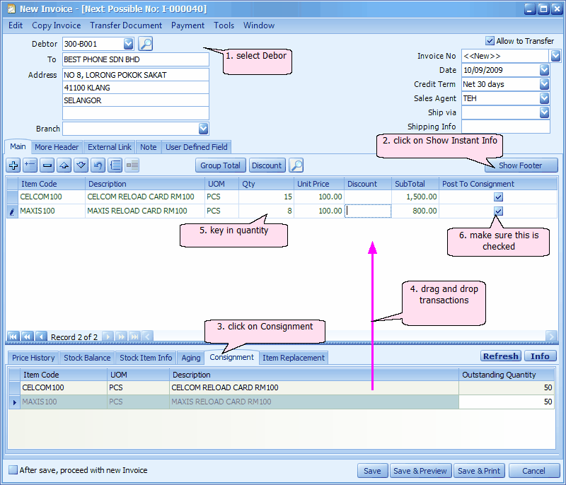Image resolution: width=566 pixels, height=485 pixels.
Task: Open the Aging tab
Action: (190, 358)
